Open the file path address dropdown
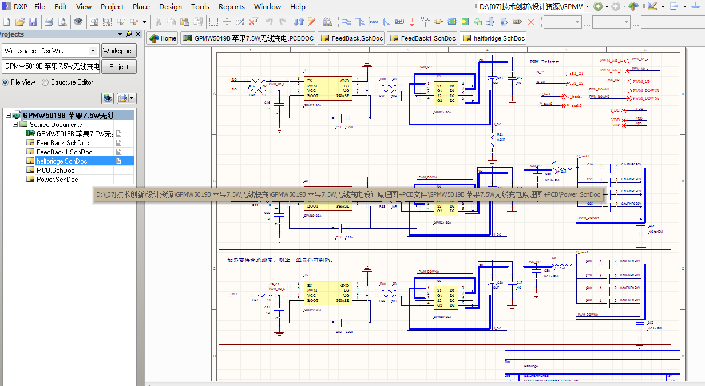This screenshot has height=386, width=705. (586, 7)
